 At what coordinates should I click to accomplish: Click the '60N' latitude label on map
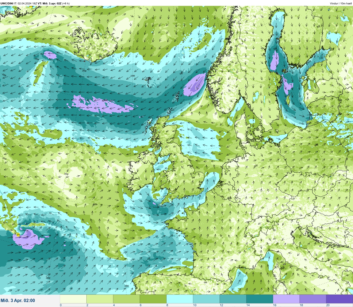[4, 75]
